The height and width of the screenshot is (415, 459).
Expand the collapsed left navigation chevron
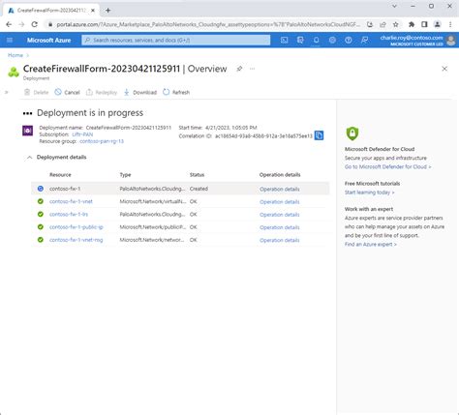tap(6, 92)
